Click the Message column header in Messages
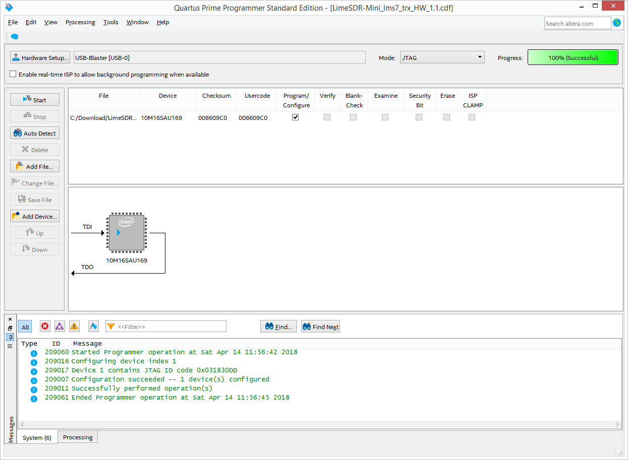 [x=88, y=344]
